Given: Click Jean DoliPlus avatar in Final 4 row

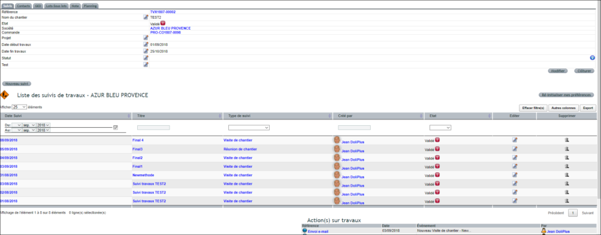Looking at the screenshot, I should tap(337, 140).
